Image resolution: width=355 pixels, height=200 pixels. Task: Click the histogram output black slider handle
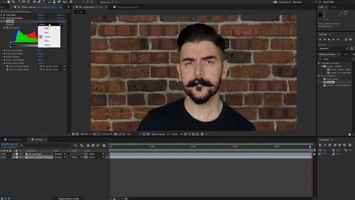(11, 47)
